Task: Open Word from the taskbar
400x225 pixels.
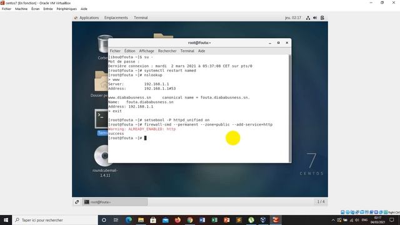Action: tap(202, 220)
